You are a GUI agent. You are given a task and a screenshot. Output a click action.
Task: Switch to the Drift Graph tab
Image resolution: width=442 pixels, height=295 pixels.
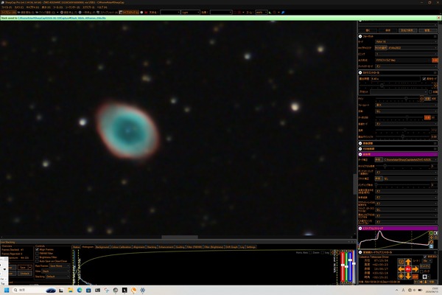pos(231,247)
